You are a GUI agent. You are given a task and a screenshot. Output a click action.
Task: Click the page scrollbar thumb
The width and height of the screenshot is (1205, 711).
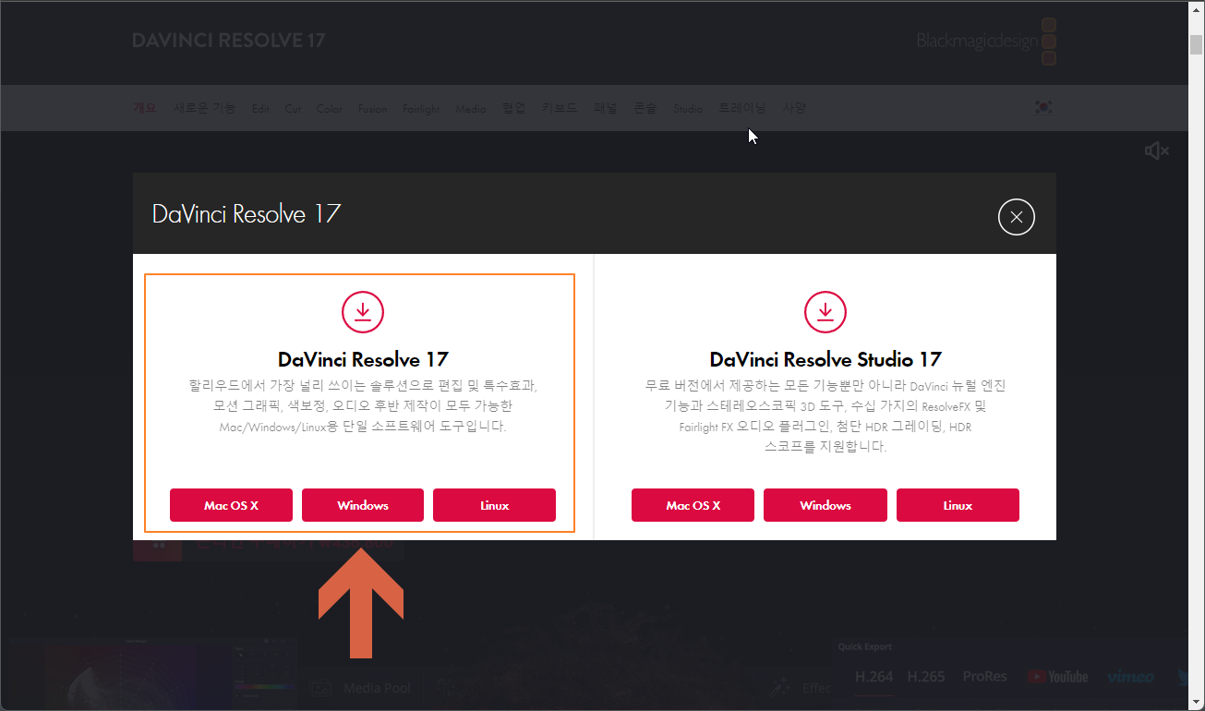pyautogui.click(x=1196, y=44)
